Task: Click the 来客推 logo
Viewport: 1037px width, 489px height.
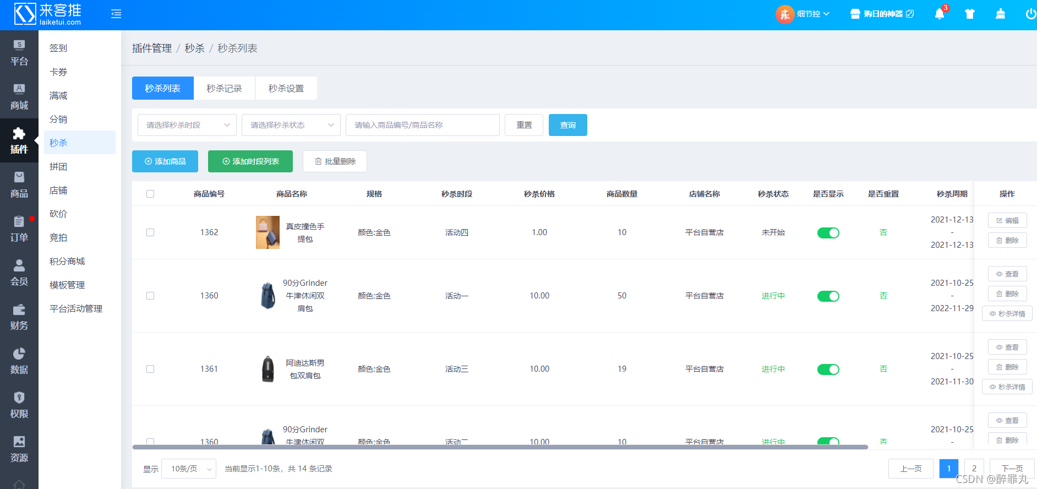Action: click(47, 14)
